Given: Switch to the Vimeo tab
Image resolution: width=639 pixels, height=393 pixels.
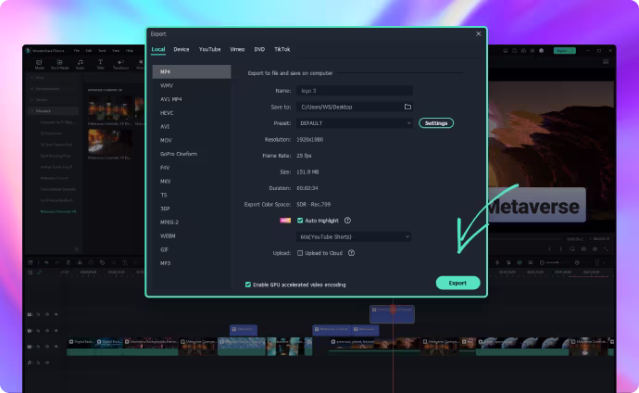Looking at the screenshot, I should pyautogui.click(x=237, y=49).
